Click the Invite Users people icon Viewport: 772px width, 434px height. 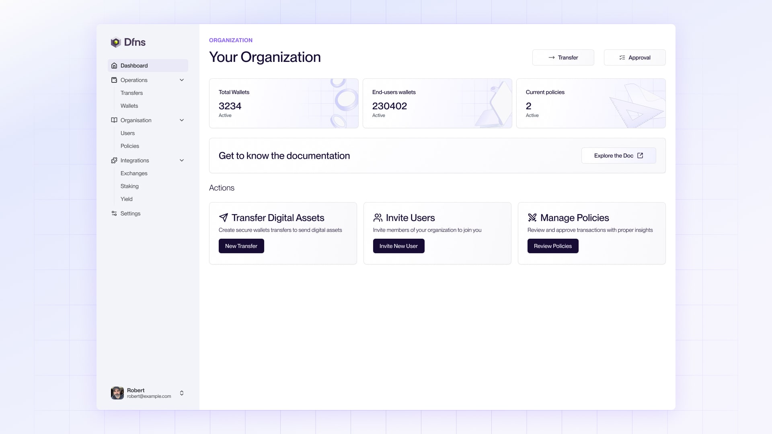coord(378,217)
